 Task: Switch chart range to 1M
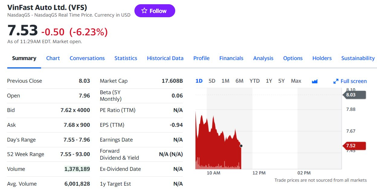coord(225,81)
